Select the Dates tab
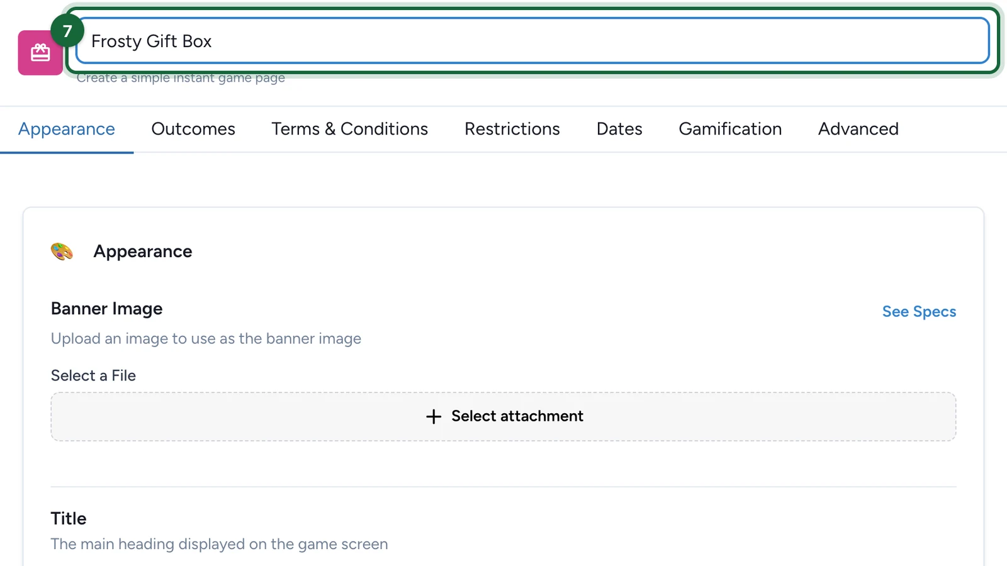 (x=619, y=129)
